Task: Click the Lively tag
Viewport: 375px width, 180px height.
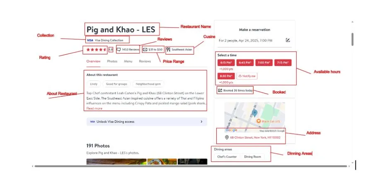Action: click(94, 84)
